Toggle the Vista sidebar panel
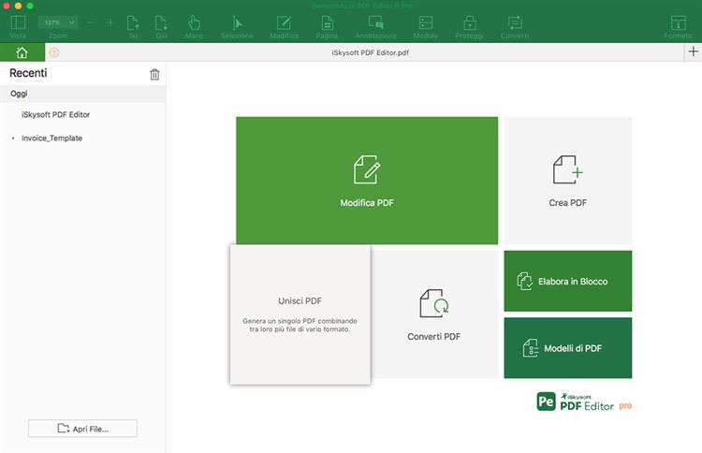 pos(18,25)
